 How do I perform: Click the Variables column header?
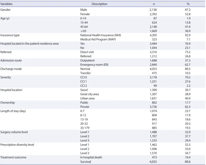tap(6, 4)
